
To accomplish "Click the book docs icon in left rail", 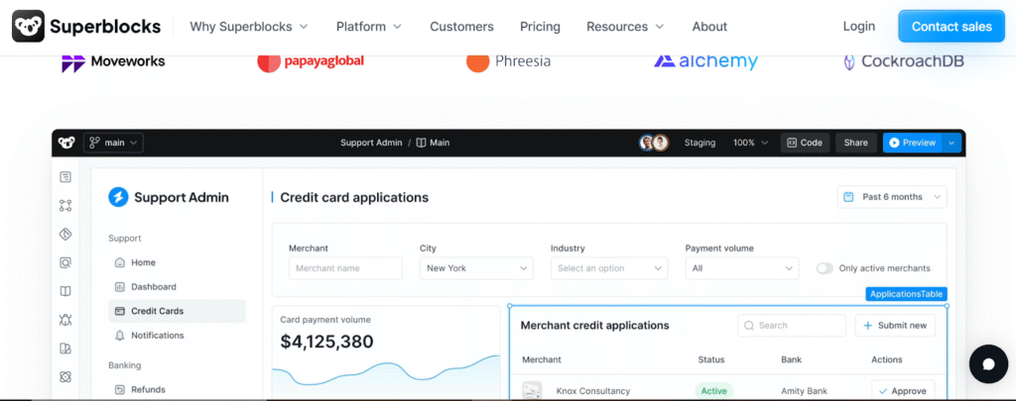I will pos(65,291).
